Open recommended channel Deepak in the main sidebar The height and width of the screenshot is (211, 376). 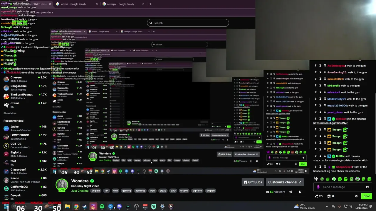(x=25, y=197)
